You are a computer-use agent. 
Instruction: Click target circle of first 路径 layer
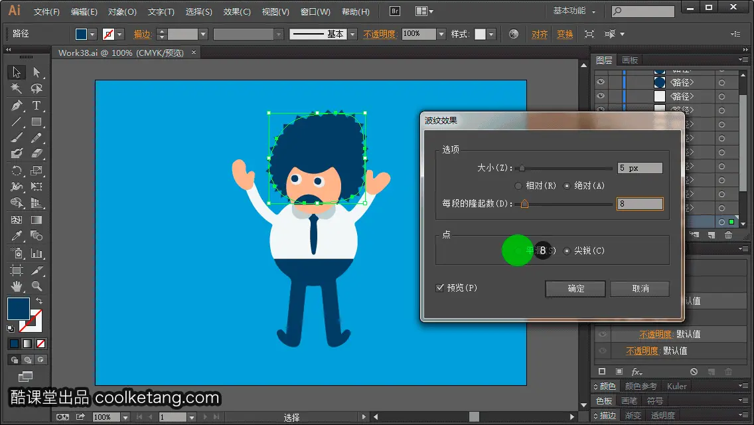coord(721,83)
